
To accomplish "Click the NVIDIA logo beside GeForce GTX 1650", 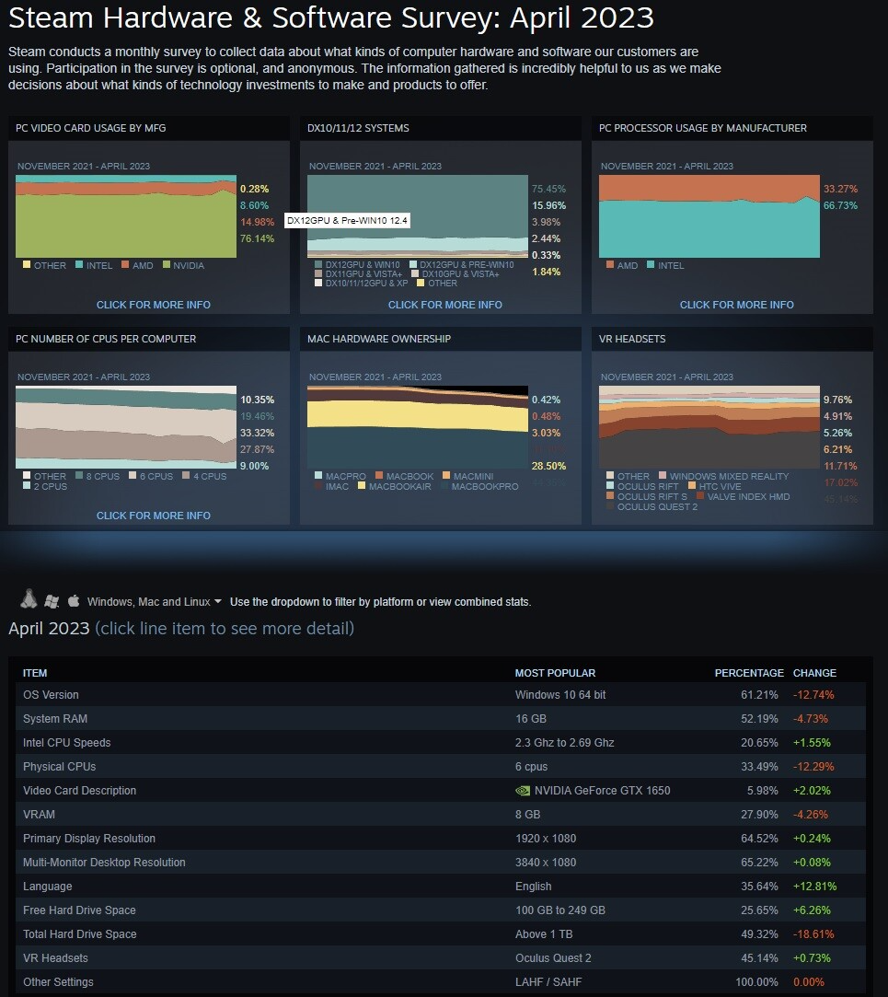I will coord(523,791).
